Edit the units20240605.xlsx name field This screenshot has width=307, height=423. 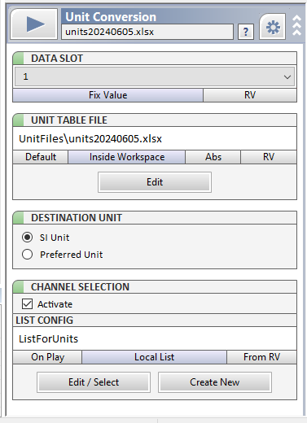click(x=147, y=32)
